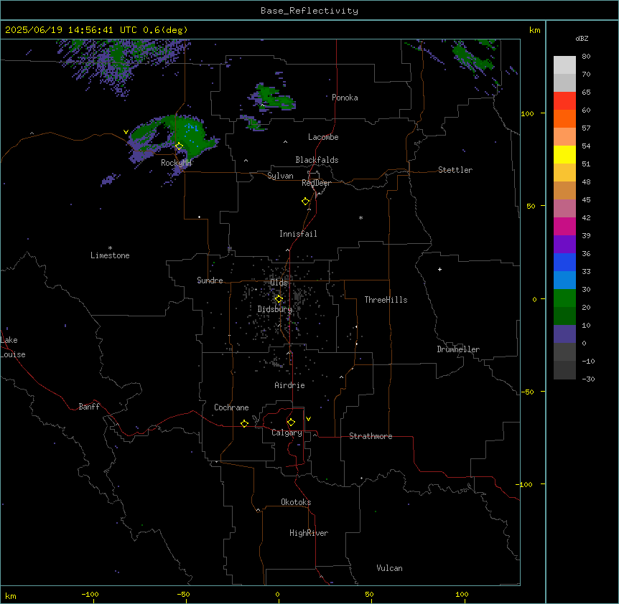
Task: Click the asterisk marker above the Limestone label
Action: [110, 248]
